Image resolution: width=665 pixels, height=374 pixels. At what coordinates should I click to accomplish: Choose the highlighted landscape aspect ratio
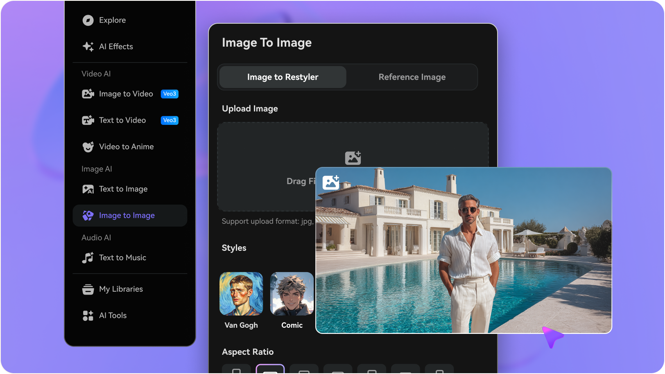(x=271, y=369)
